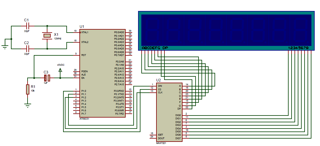Click the AT89C51 part name under U1
Image resolution: width=320 pixels, height=146 pixels.
tap(84, 119)
